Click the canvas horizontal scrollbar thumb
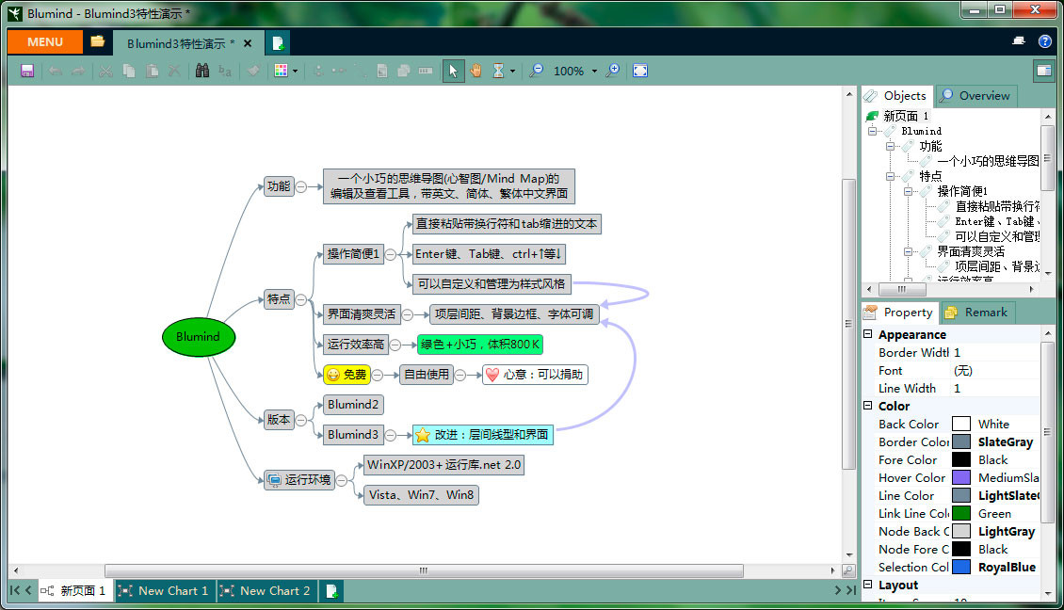The width and height of the screenshot is (1064, 610). (424, 570)
